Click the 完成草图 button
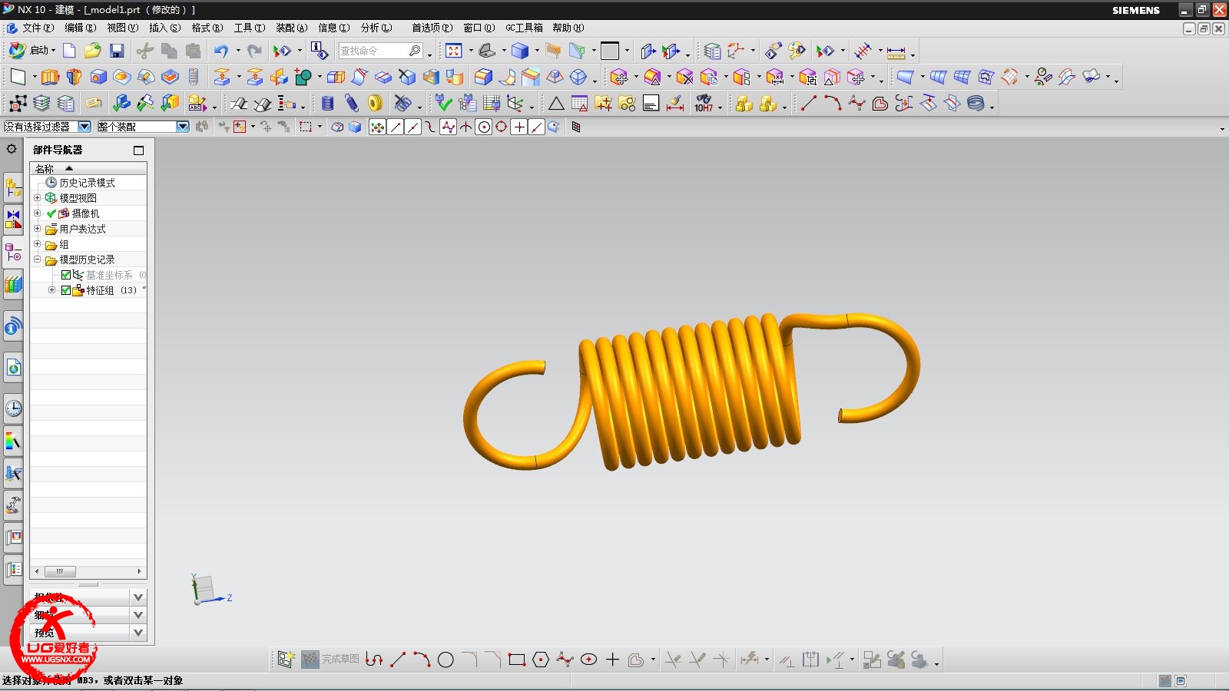The width and height of the screenshot is (1229, 691). pos(330,660)
